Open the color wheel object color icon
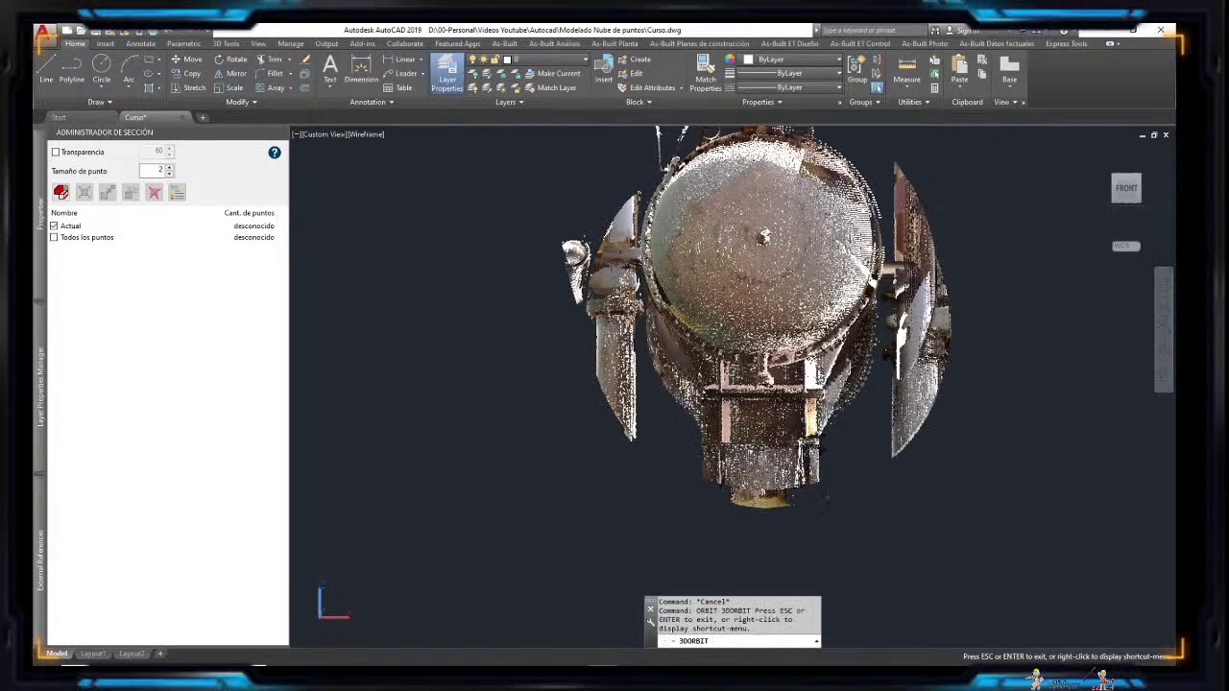This screenshot has height=691, width=1229. (x=731, y=60)
